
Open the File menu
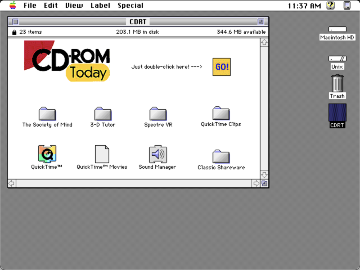pos(30,5)
